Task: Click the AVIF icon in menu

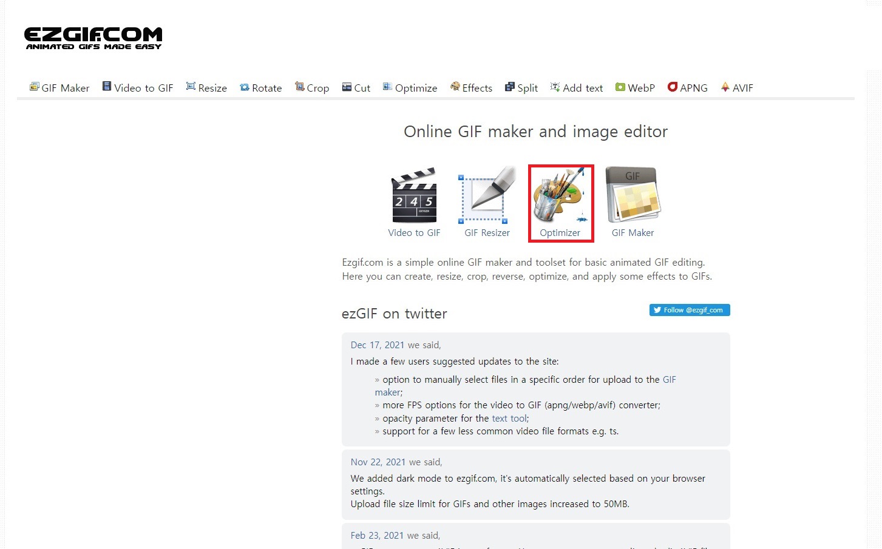Action: (725, 87)
